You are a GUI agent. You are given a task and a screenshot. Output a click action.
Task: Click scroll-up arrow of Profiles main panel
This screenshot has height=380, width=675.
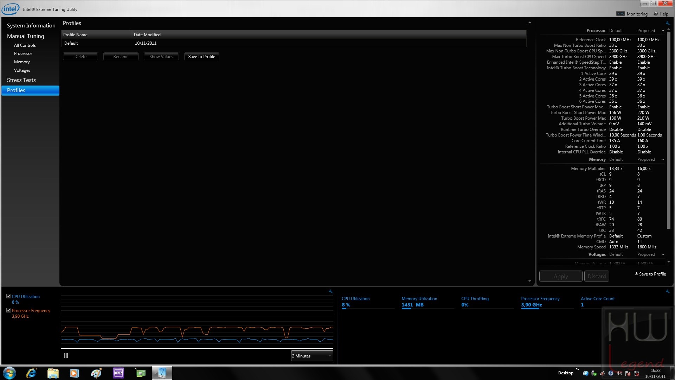coord(530,23)
